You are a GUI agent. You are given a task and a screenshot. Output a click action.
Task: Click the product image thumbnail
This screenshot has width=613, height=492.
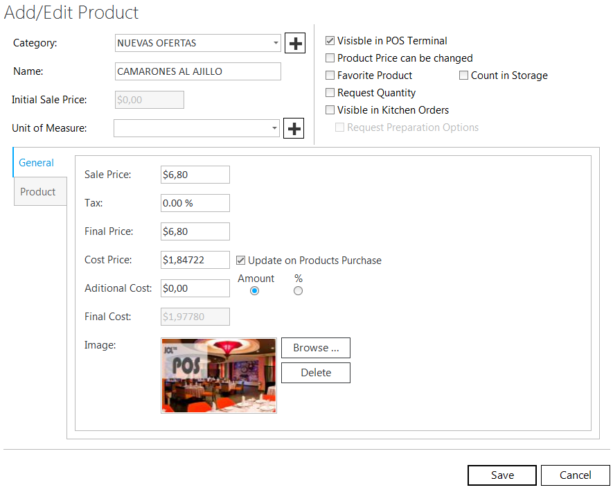[219, 376]
